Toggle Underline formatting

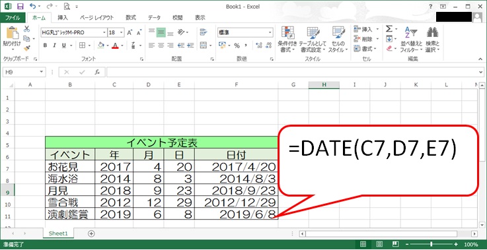(63, 46)
